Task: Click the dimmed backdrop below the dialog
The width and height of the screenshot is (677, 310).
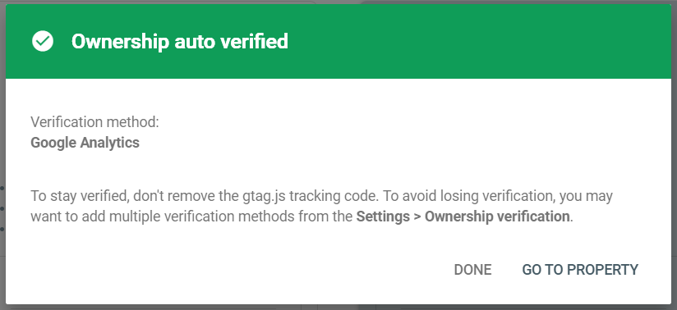Action: (338, 308)
